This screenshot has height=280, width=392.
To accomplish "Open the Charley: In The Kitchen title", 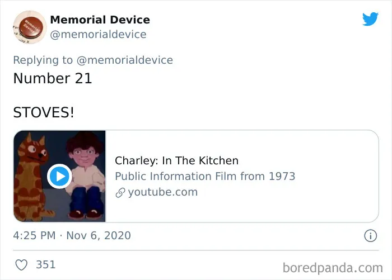I will 176,161.
